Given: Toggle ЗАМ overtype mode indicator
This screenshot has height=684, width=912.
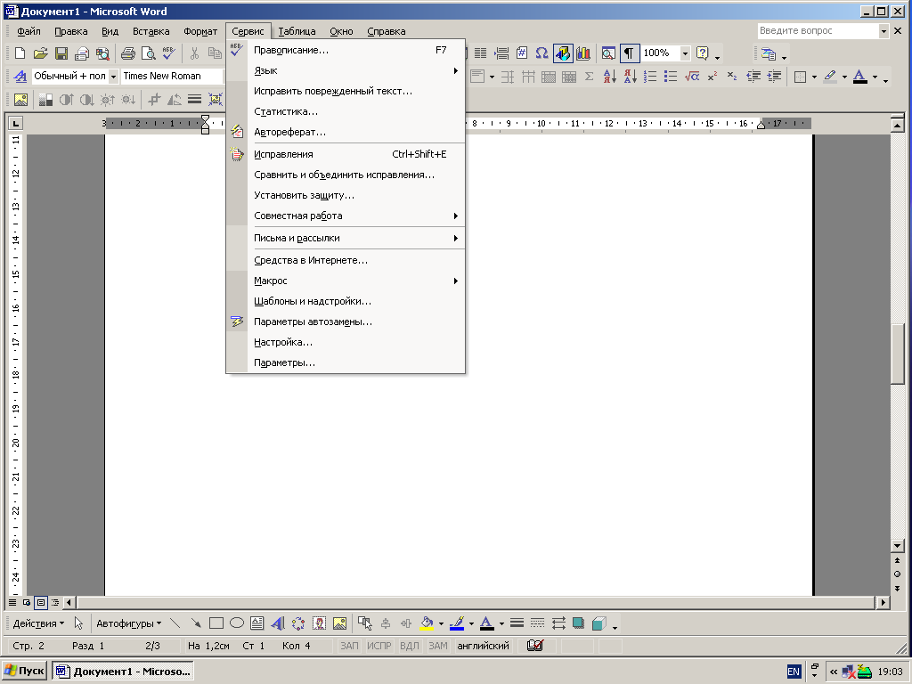Looking at the screenshot, I should coord(438,646).
